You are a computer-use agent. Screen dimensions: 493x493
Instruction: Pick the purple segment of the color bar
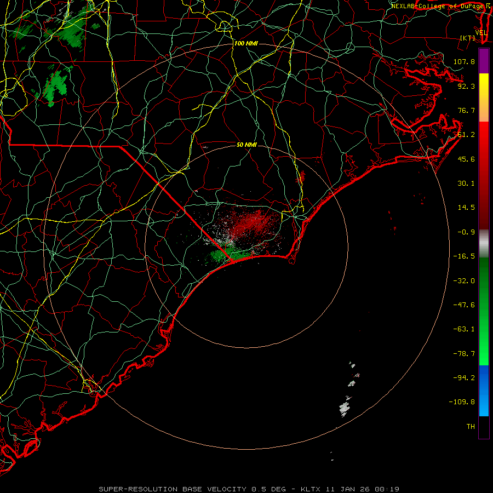pos(484,61)
